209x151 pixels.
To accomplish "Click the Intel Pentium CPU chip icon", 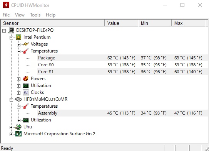I will point(18,37).
